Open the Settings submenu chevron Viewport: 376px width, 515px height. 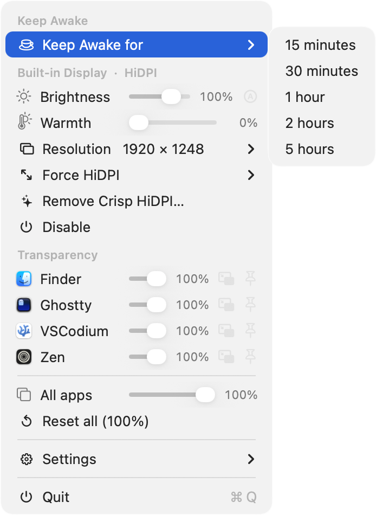251,459
